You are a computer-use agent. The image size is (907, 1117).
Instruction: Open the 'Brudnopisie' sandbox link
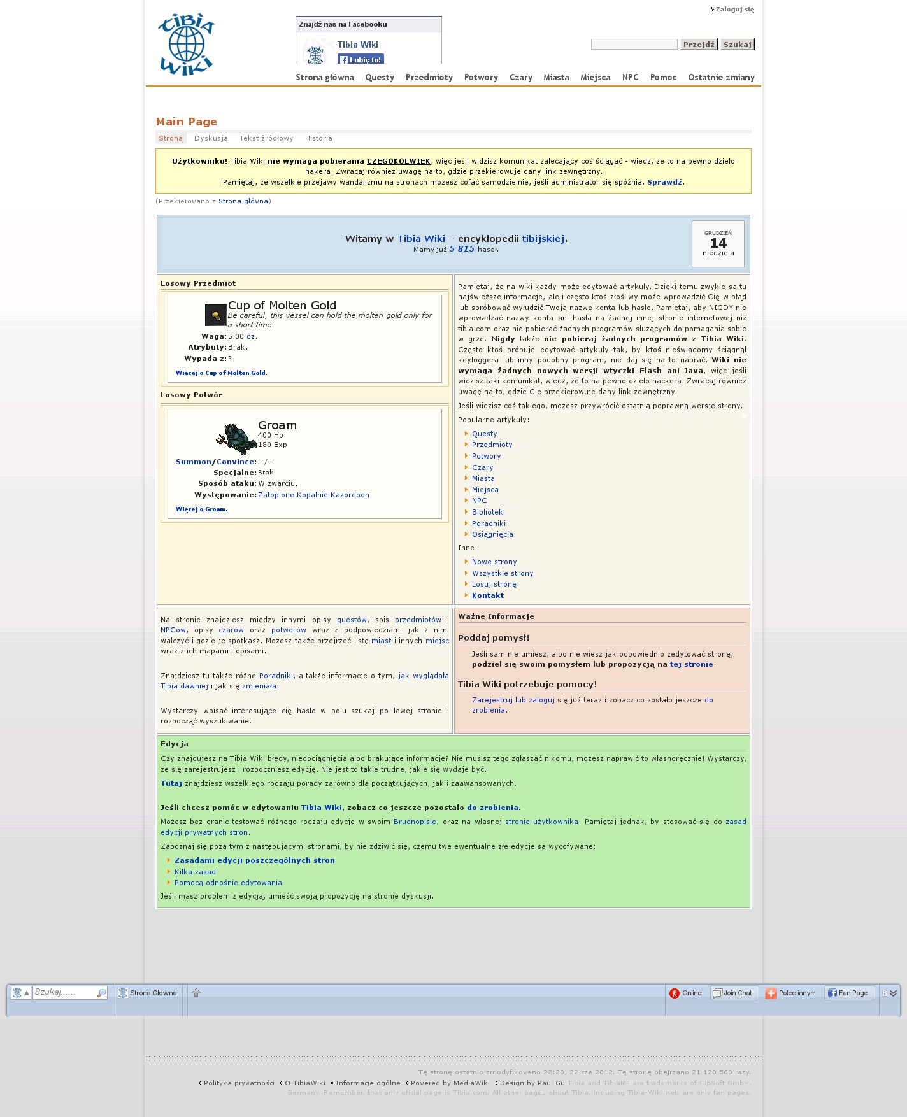(x=415, y=822)
